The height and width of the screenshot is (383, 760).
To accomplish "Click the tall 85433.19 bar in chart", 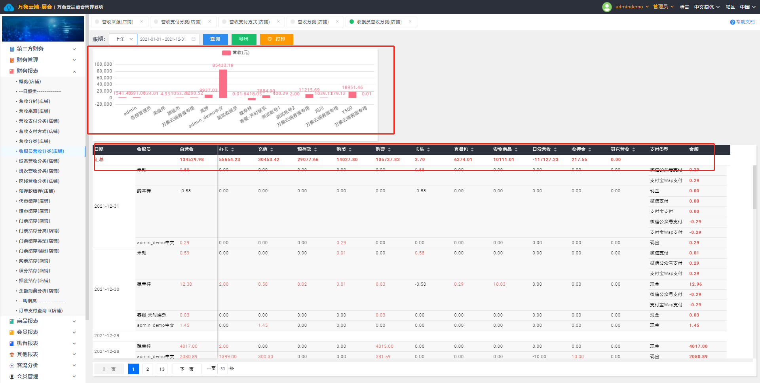I will pyautogui.click(x=223, y=84).
